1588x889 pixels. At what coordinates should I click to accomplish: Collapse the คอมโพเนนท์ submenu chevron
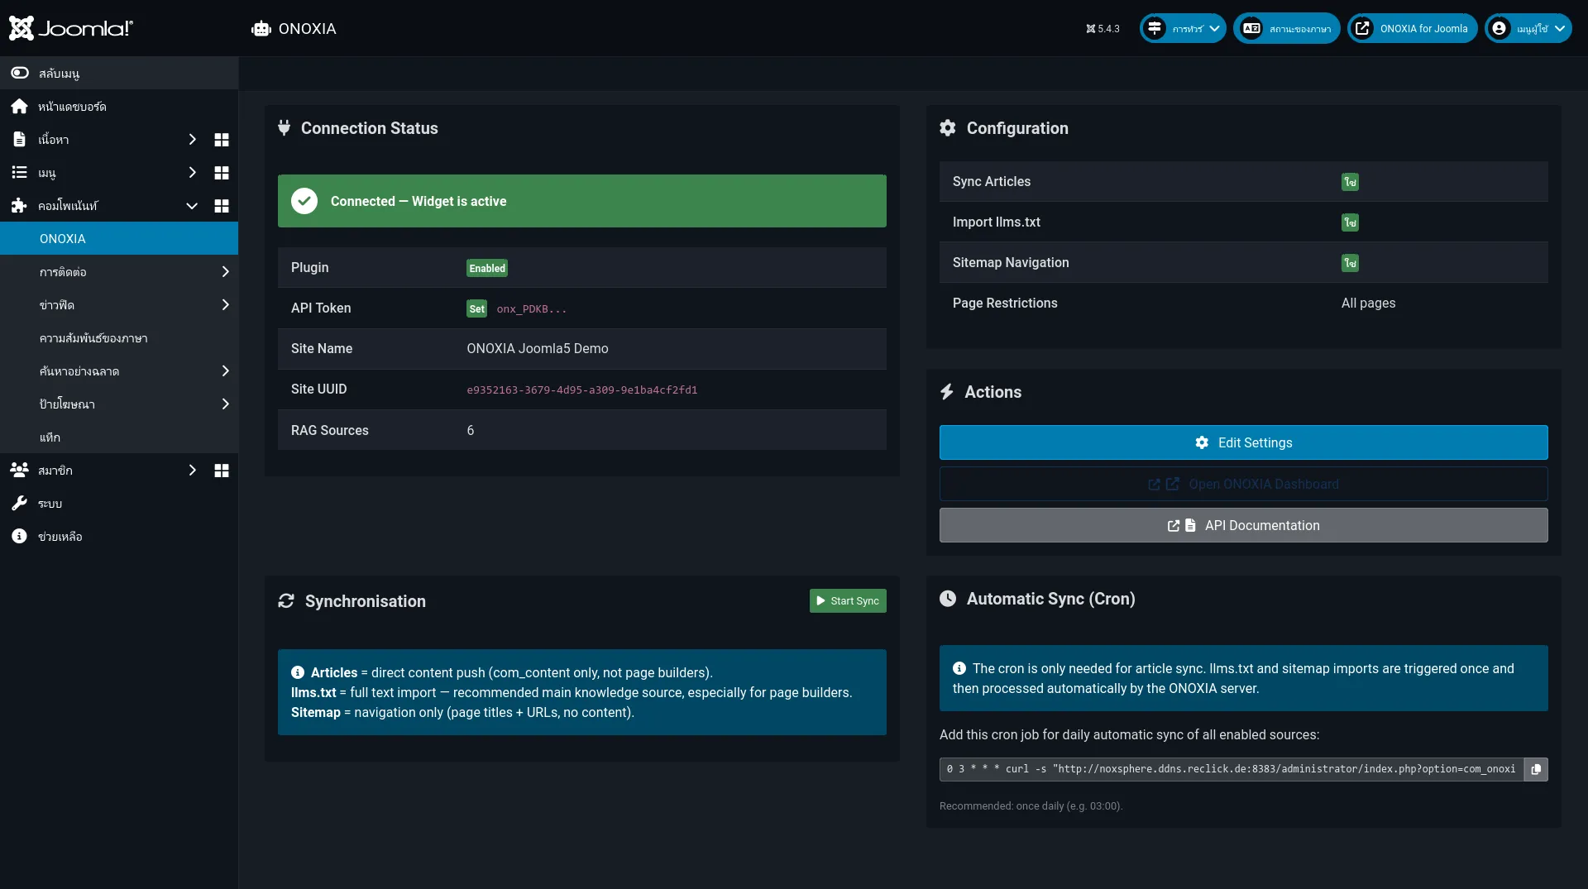pyautogui.click(x=192, y=206)
